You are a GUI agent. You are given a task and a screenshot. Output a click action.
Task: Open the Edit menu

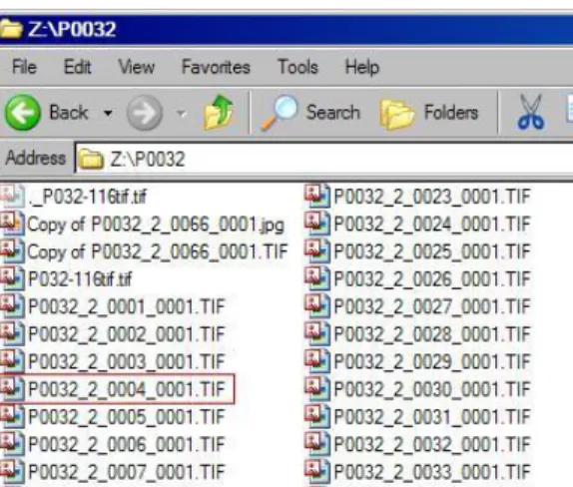point(78,67)
